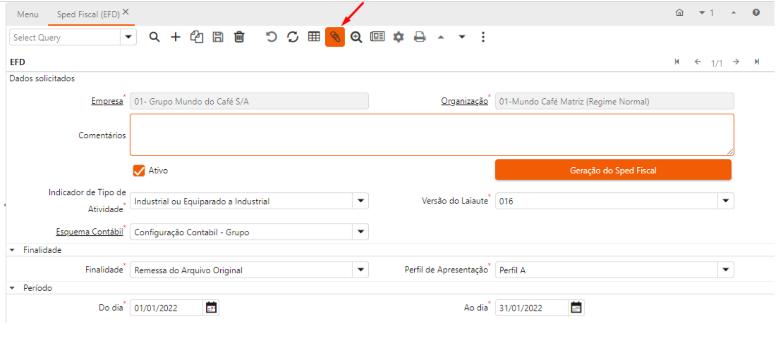Click the magnifier search icon in toolbar
776x338 pixels.
tap(155, 37)
